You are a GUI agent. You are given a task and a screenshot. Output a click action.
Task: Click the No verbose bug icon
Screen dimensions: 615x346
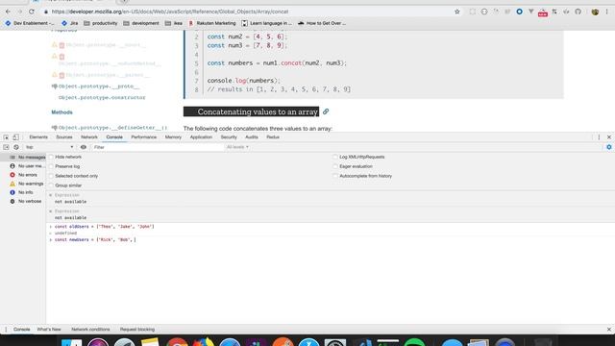pos(12,201)
